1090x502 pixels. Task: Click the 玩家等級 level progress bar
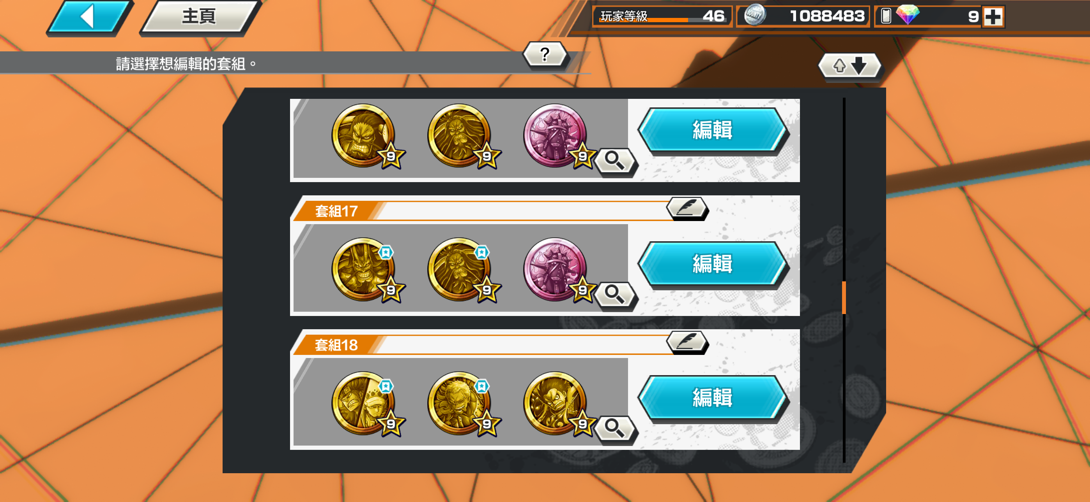[x=662, y=17]
